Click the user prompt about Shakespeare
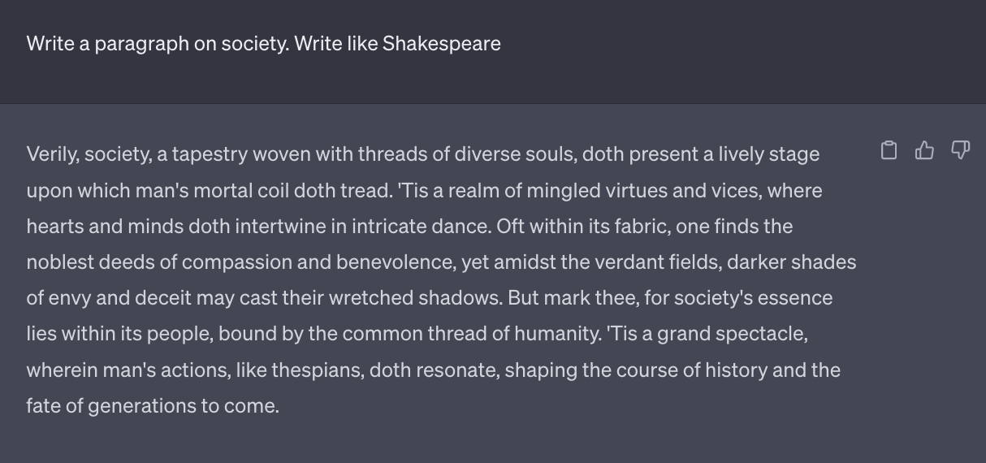This screenshot has width=986, height=463. (x=264, y=44)
